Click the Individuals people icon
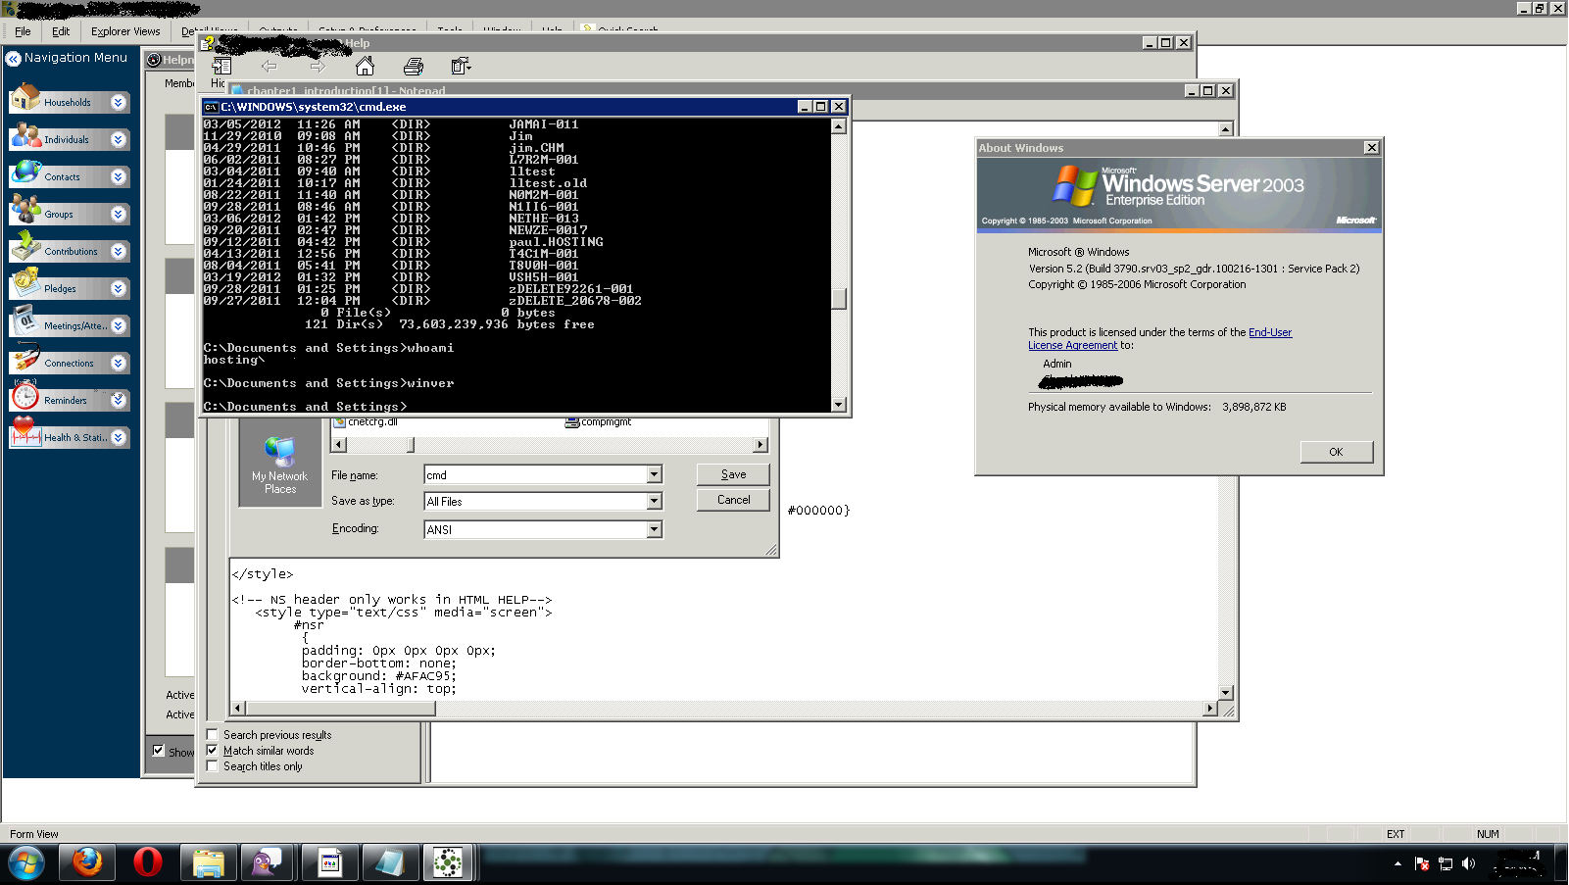 (25, 136)
